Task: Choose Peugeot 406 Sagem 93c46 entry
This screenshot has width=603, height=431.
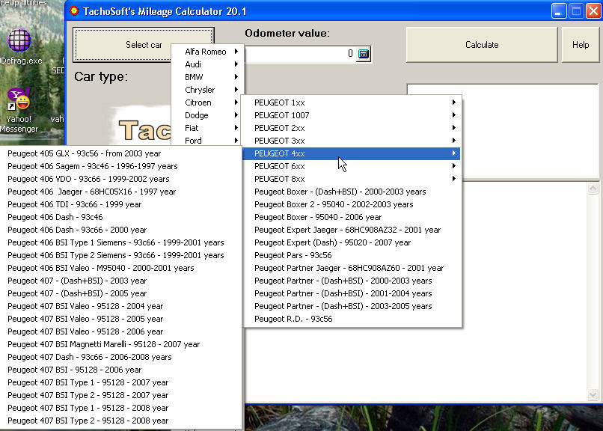Action: [x=120, y=165]
